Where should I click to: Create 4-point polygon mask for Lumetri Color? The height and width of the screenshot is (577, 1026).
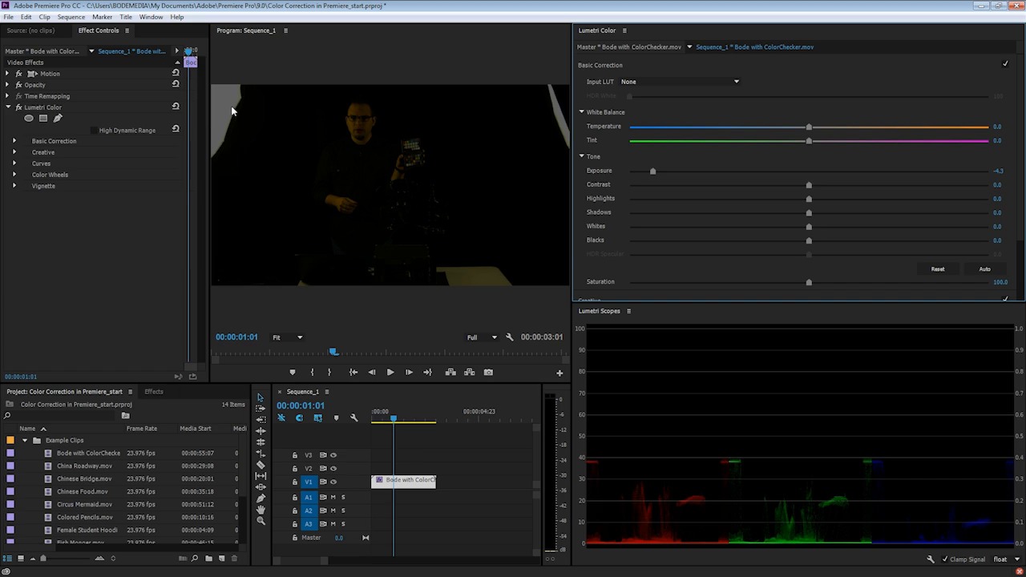(x=43, y=119)
